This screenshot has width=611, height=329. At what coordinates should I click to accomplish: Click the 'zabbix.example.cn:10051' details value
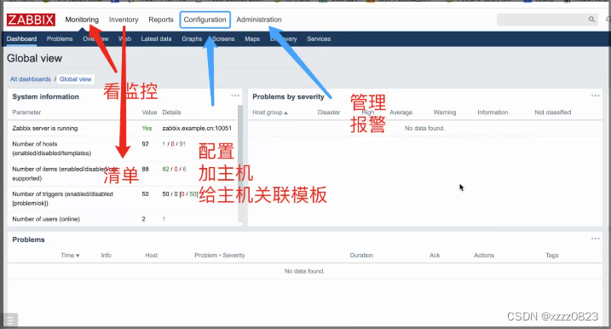pyautogui.click(x=197, y=128)
